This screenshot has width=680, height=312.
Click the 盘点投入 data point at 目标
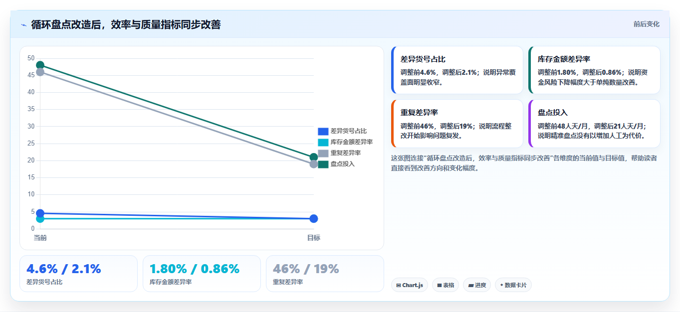(314, 157)
